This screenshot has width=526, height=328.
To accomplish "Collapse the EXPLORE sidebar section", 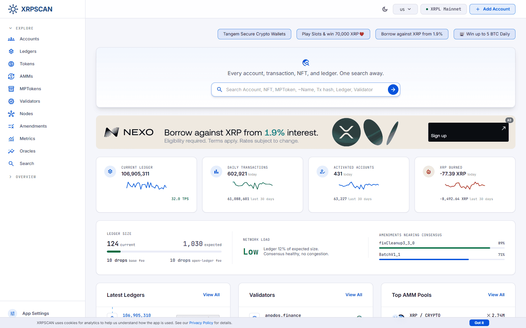I will 21,28.
